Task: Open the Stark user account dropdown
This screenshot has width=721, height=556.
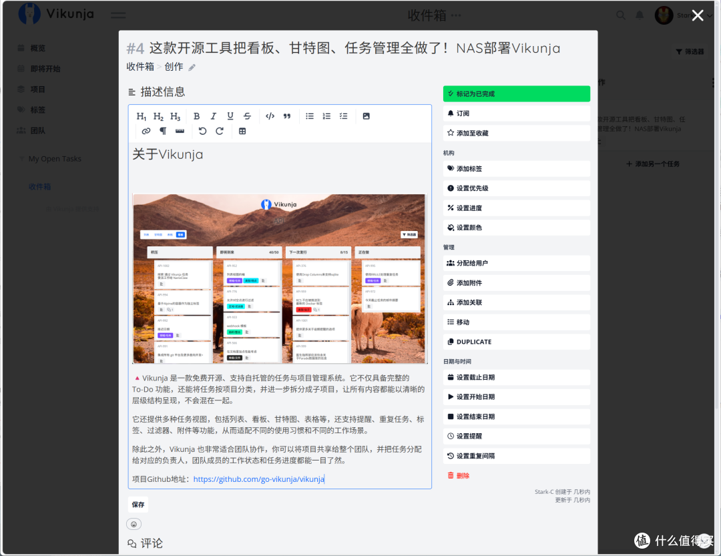Action: pos(684,15)
